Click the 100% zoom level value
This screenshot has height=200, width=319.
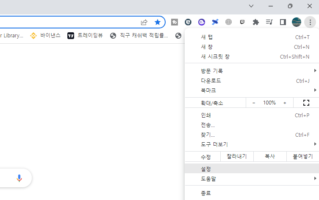[269, 103]
